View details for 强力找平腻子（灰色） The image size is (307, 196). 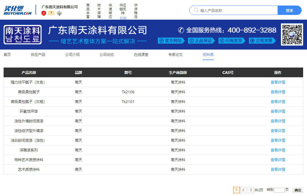pos(278,82)
